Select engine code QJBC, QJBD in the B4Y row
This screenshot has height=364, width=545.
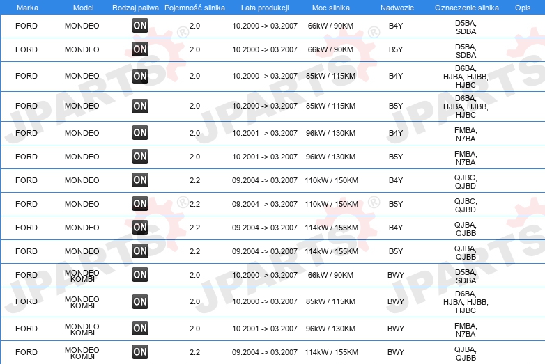[466, 182]
